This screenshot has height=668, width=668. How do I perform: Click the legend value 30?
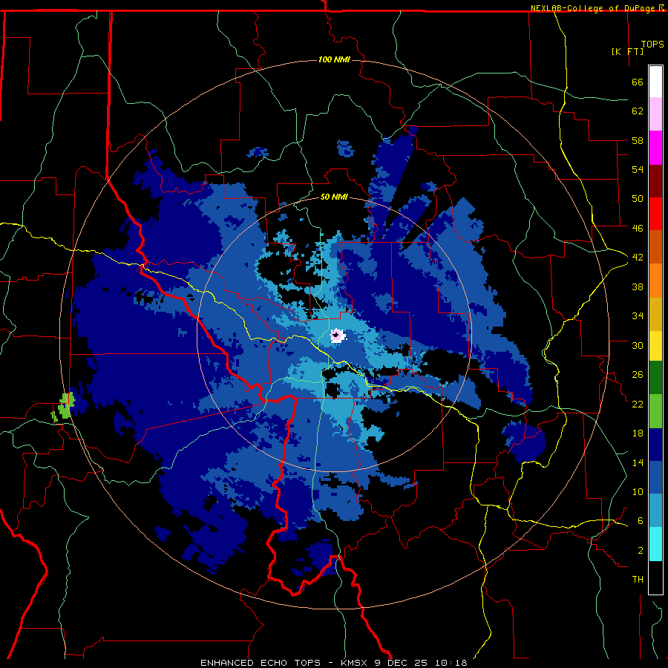click(x=638, y=345)
